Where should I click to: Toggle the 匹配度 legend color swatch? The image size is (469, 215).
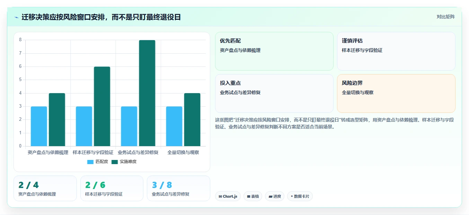[x=90, y=162]
